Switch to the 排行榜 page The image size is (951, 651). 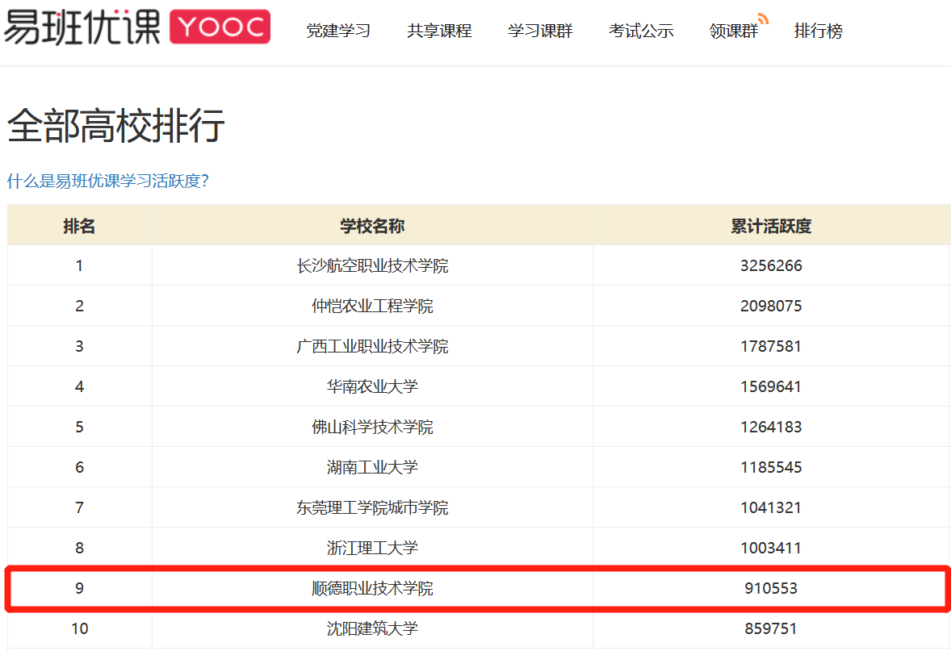tap(818, 31)
